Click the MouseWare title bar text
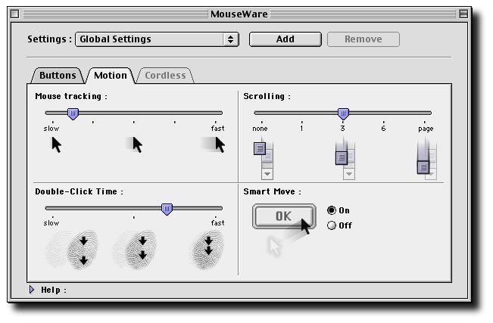Viewport: 493px width, 323px height. point(239,14)
